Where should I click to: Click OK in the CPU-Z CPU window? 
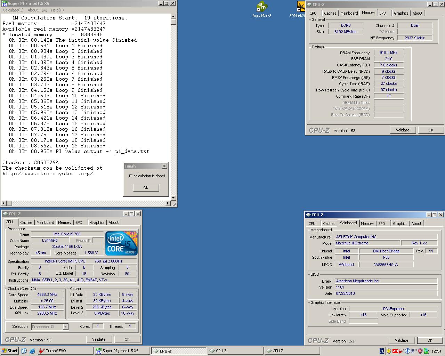click(x=127, y=339)
